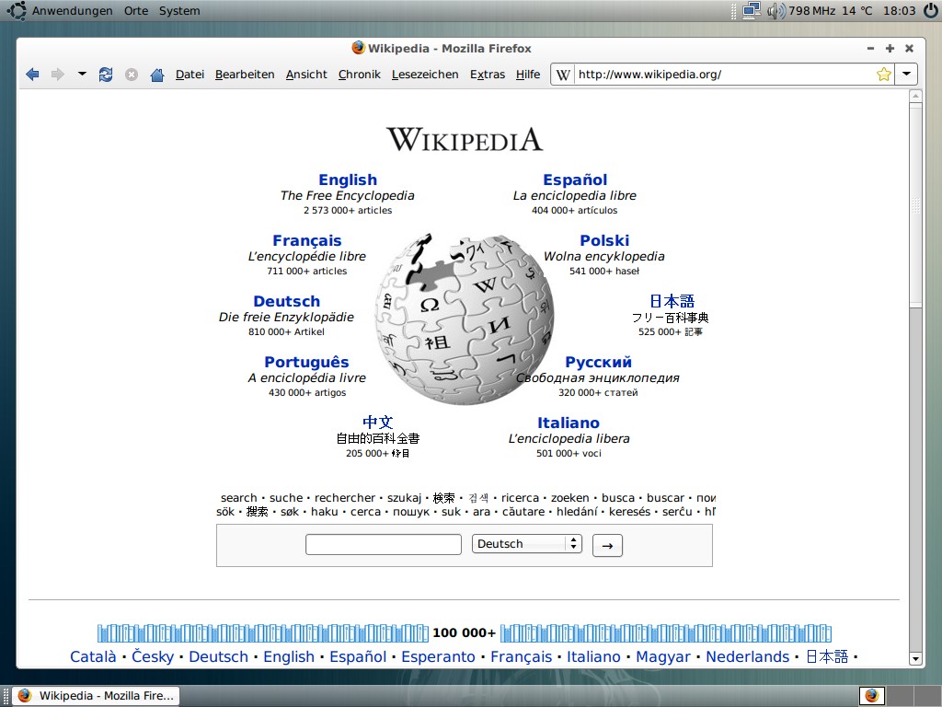Select the Wikipedia - Mozilla Firefox taskbar entry
942x707 pixels.
[96, 696]
